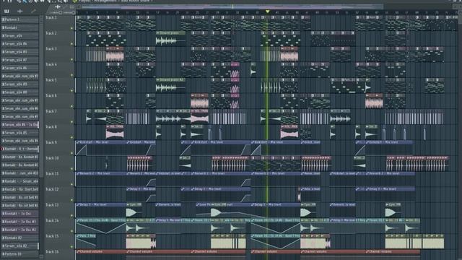The height and width of the screenshot is (260, 462).
Task: Mute Track 10 with its green LED
Action: [71, 169]
